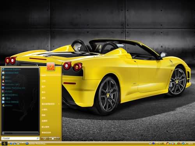The image size is (195, 146).
Task: Click the search magnifier icon
Action: [x=38, y=139]
